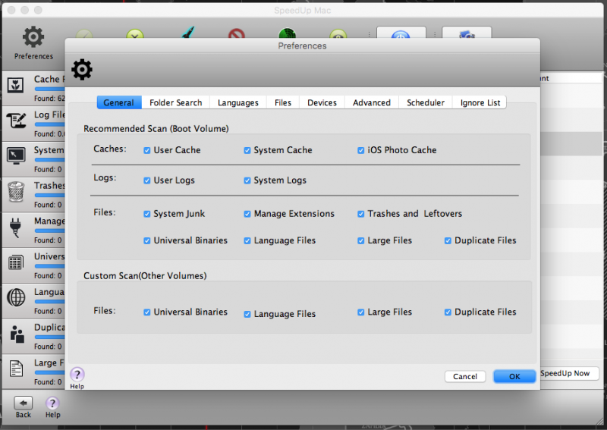
Task: Select the Duplicate Files people icon
Action: (x=17, y=334)
